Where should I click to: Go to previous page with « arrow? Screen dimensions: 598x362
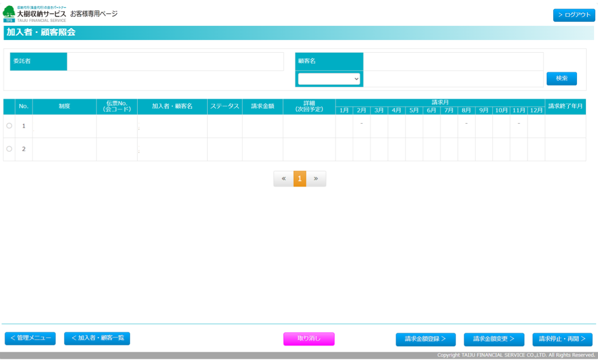pos(283,179)
